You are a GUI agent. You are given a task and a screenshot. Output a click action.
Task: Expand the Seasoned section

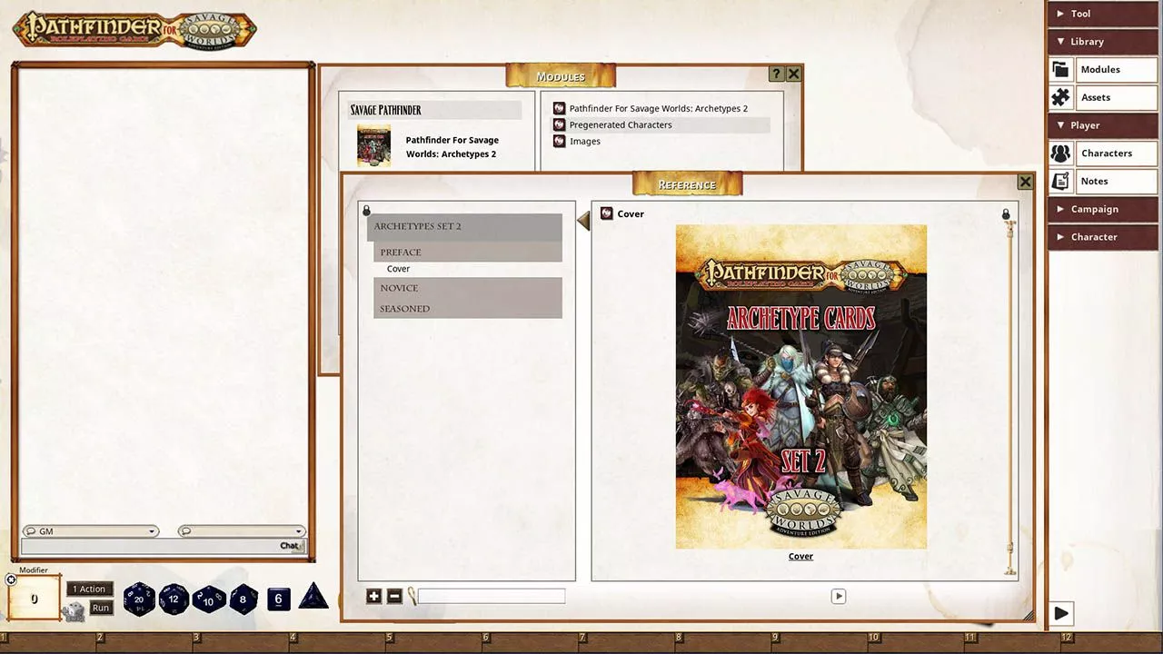click(x=468, y=309)
